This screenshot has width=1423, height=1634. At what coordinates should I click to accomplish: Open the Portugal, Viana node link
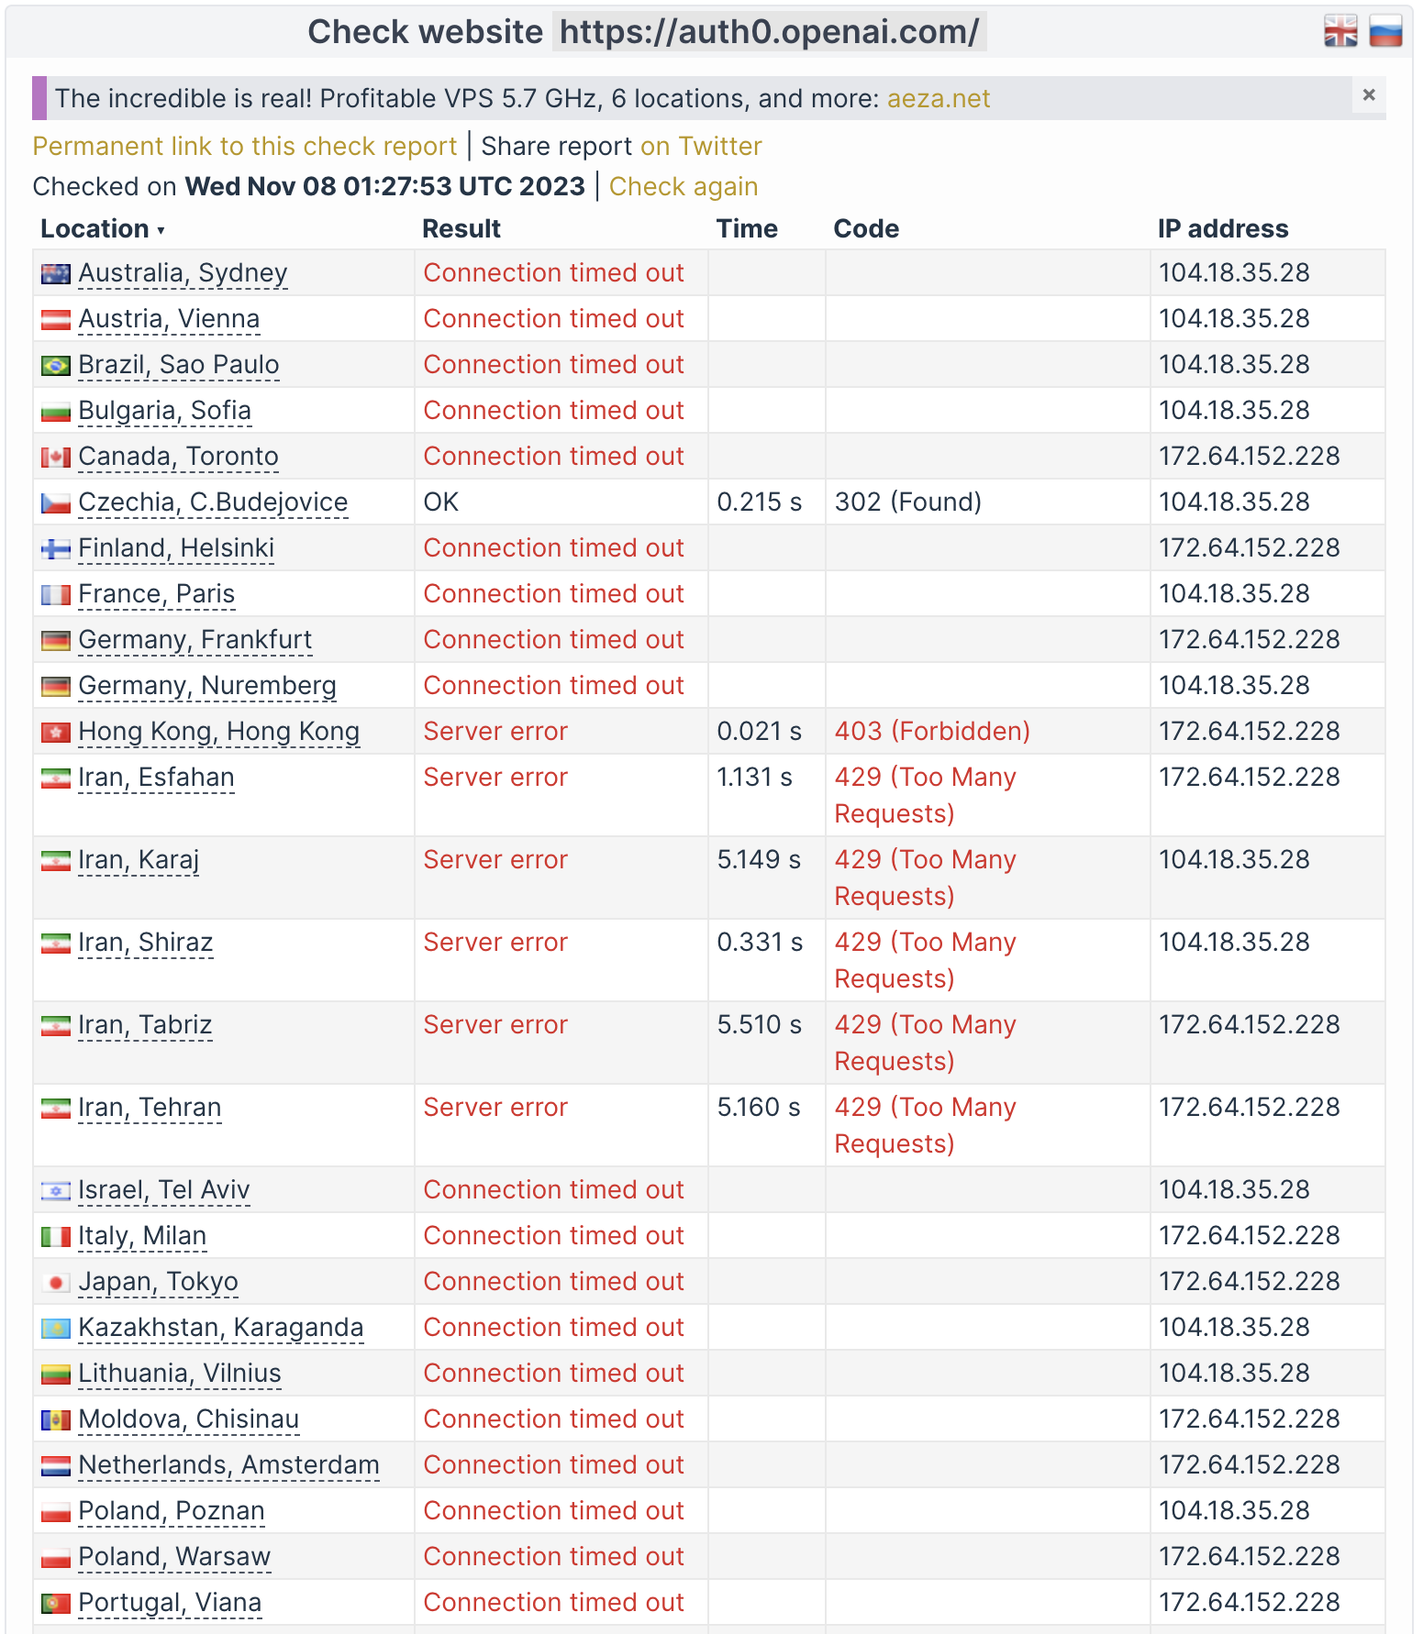tap(170, 1603)
